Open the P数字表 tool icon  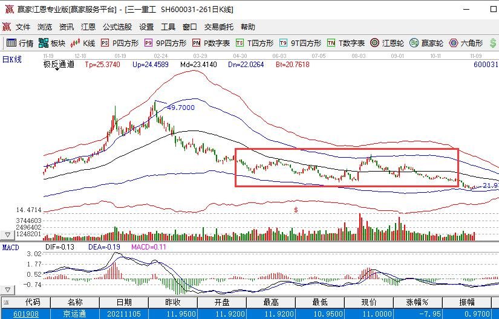[x=197, y=43]
